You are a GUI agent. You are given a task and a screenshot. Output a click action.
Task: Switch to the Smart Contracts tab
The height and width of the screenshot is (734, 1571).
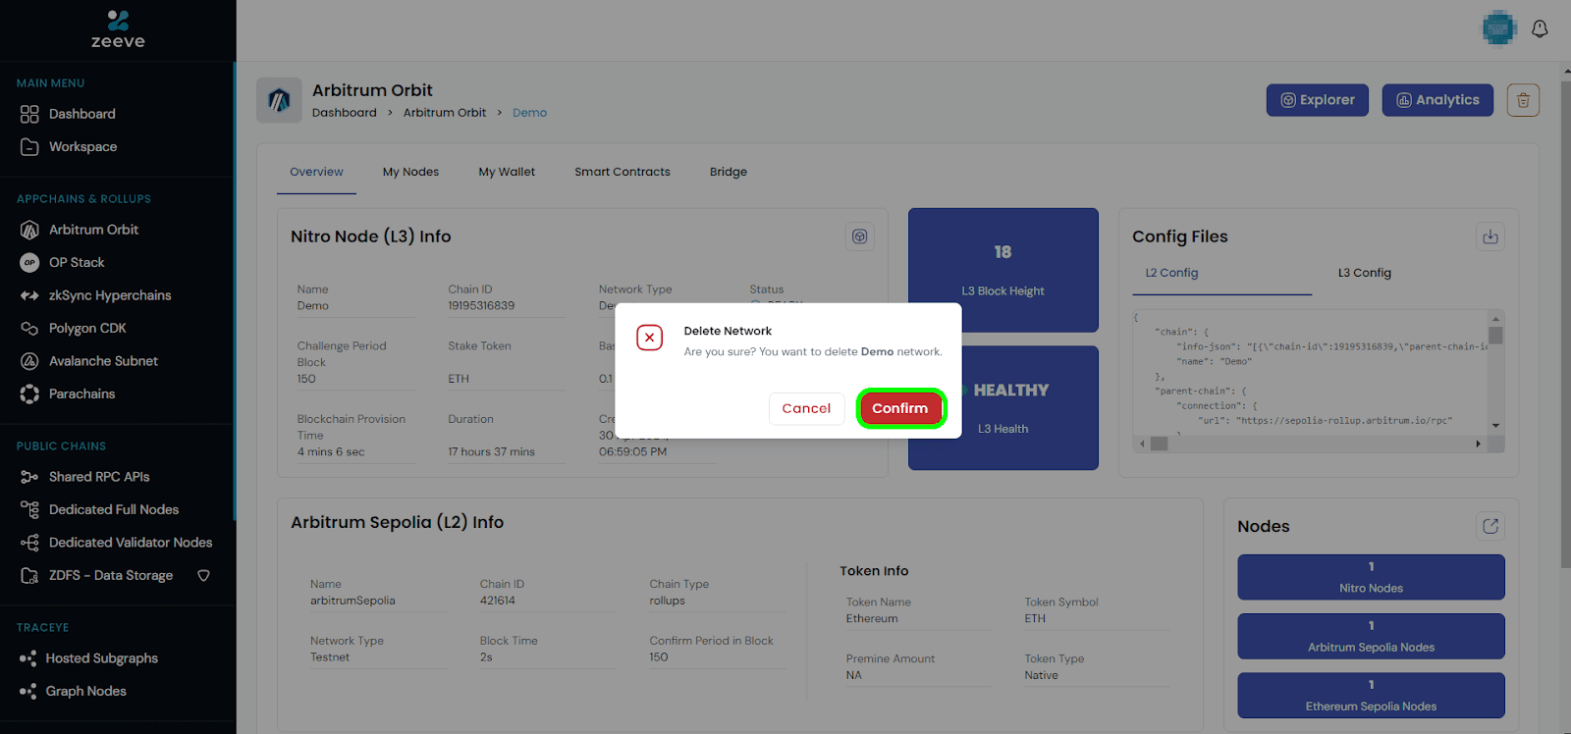(623, 172)
